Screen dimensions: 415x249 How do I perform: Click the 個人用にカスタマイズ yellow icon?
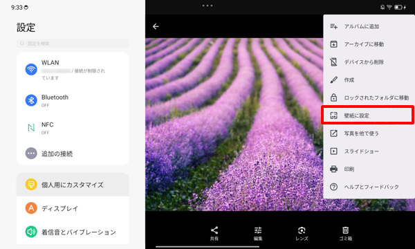click(x=31, y=185)
